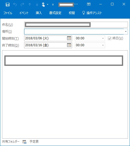Open calendar picker for 開始時刻 date
This screenshot has height=146, width=130.
click(69, 38)
